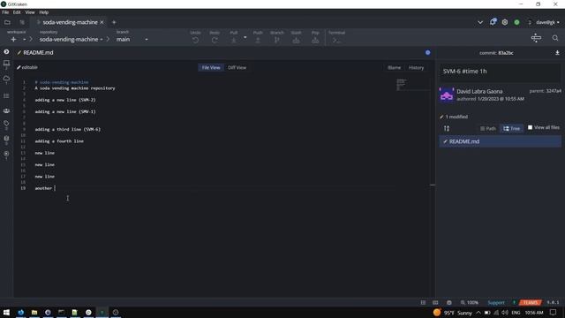Open the 95°F Sunny weather widget
Viewport: 565px width, 318px height.
(453, 313)
